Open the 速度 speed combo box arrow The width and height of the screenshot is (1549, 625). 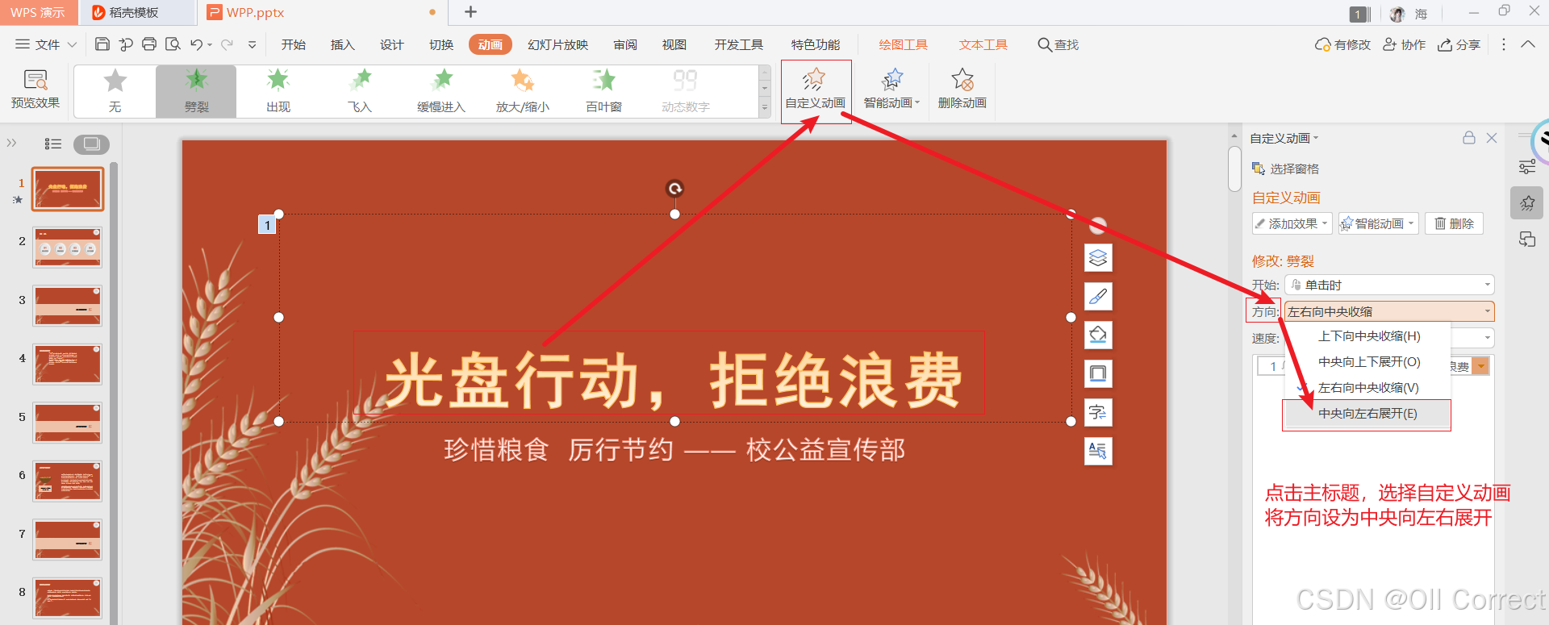pos(1487,338)
